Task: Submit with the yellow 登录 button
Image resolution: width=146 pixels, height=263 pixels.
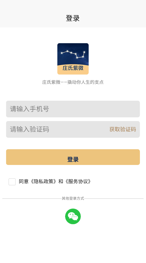Action: click(x=73, y=157)
